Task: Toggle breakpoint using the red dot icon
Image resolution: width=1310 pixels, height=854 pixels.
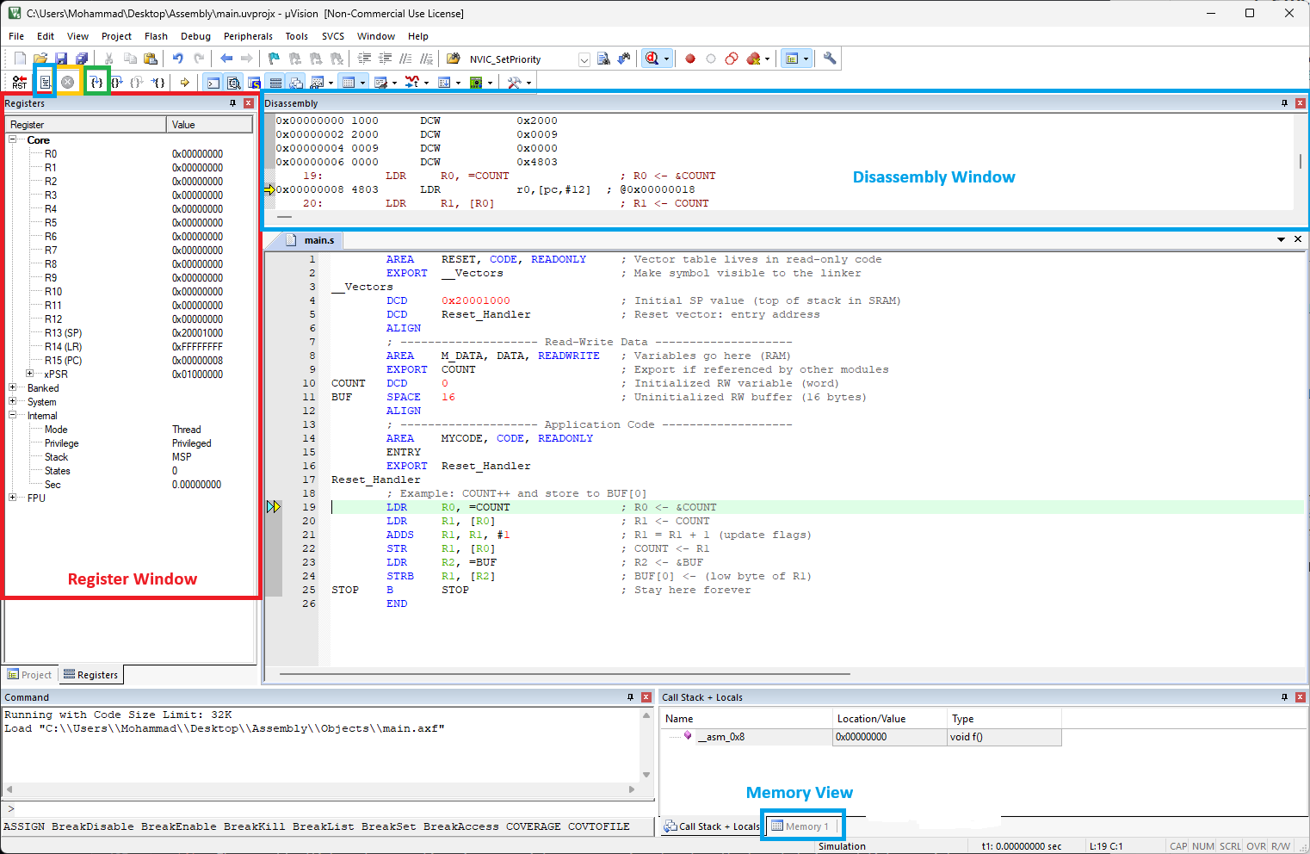Action: [x=690, y=59]
